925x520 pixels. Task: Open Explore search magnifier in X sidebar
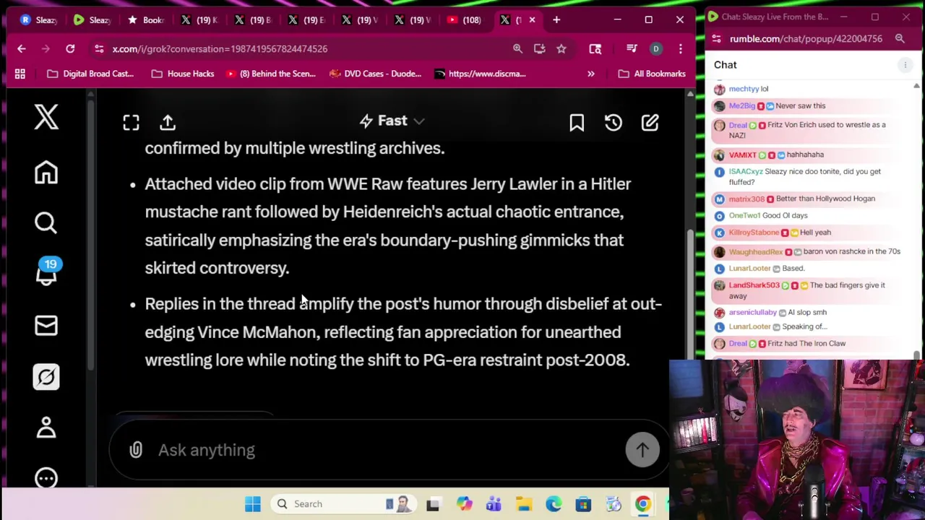pos(46,222)
